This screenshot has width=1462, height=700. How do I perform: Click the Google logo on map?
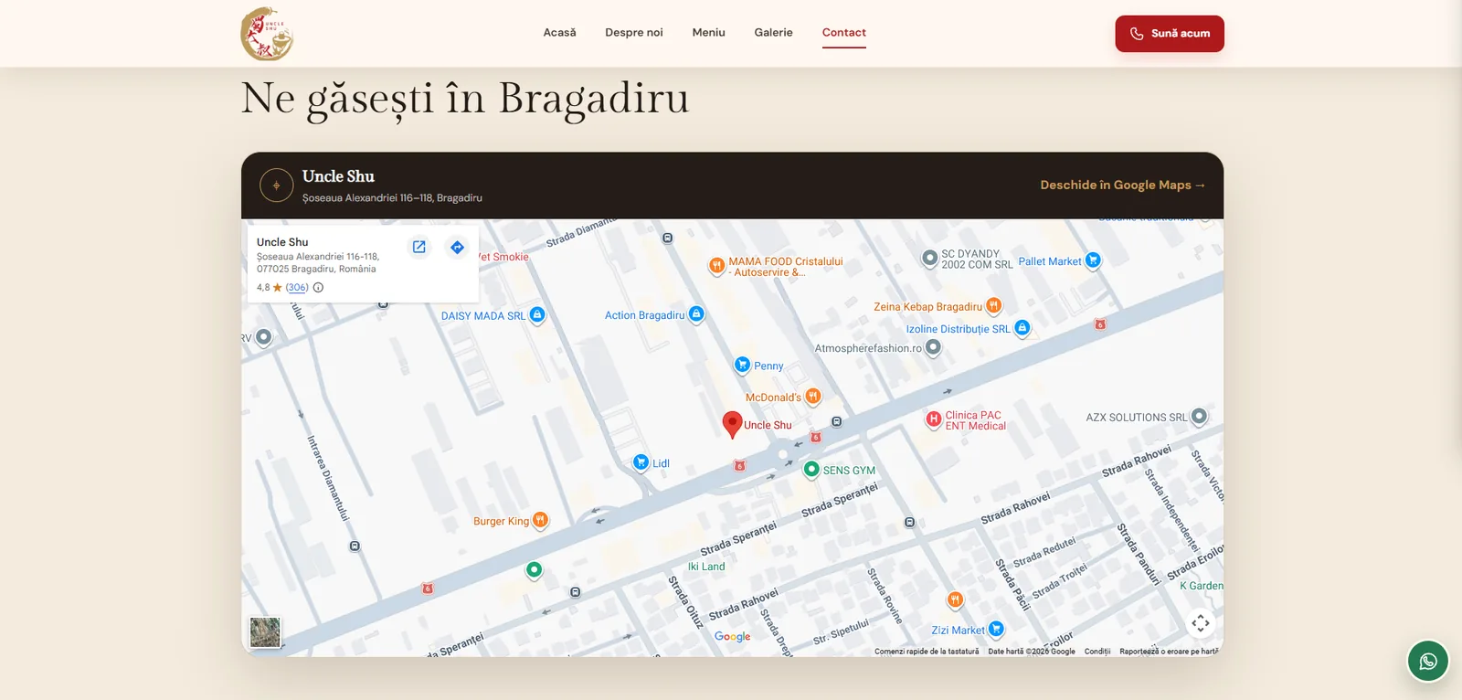pos(732,637)
